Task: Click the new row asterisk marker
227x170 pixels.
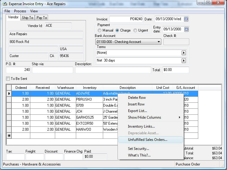Action: coord(9,136)
